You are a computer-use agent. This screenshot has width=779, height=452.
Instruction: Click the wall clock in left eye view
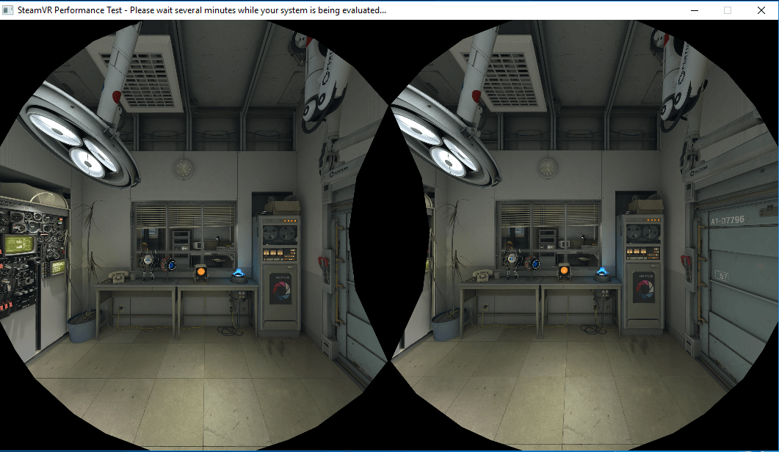pos(184,168)
